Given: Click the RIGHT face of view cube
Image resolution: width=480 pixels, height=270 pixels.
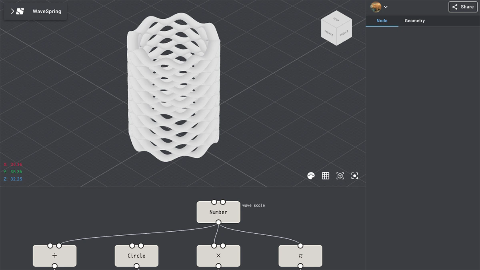Looking at the screenshot, I should click(344, 33).
